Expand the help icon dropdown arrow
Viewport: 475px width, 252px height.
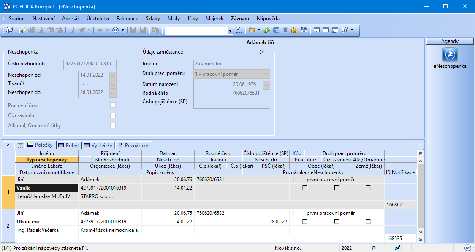click(351, 30)
